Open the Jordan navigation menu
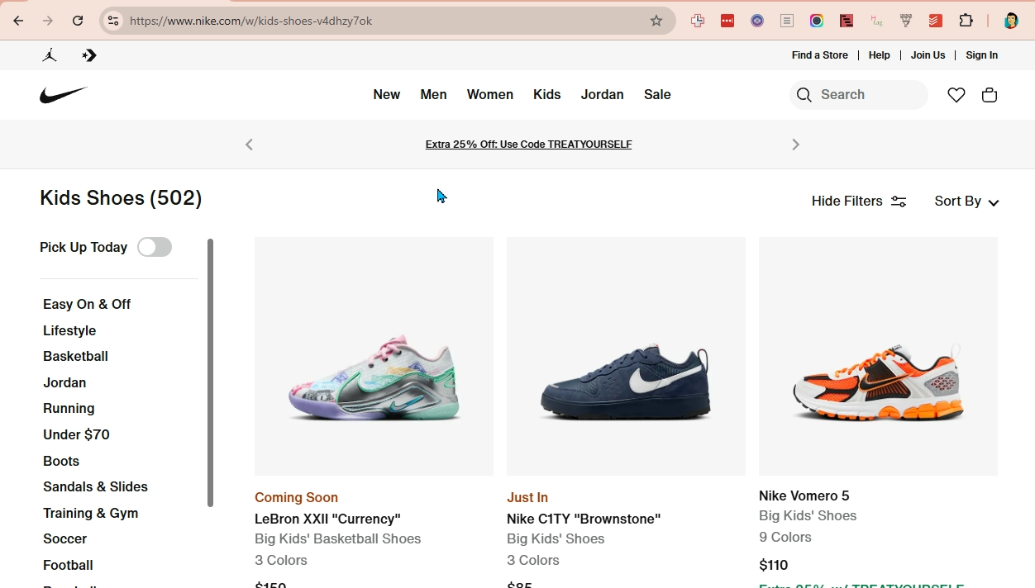This screenshot has width=1035, height=588. tap(602, 95)
